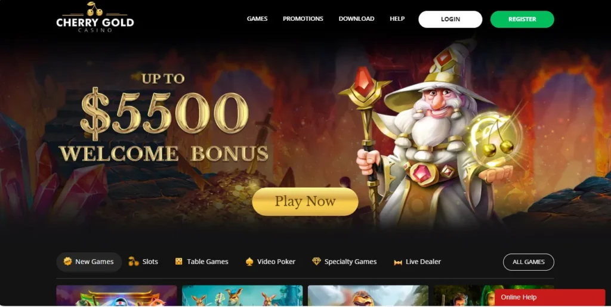The width and height of the screenshot is (611, 307).
Task: Open the Promotions menu item
Action: [x=303, y=18]
